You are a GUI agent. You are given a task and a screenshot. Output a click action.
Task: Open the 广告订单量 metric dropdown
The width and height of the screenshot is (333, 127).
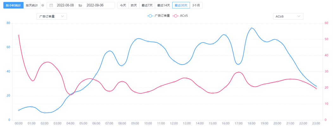pyautogui.click(x=52, y=16)
